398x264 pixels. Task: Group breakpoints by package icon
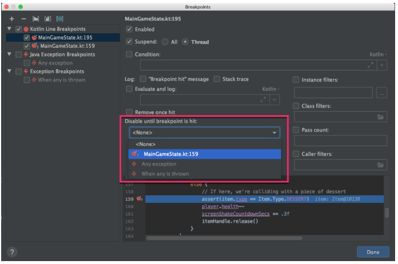35,19
